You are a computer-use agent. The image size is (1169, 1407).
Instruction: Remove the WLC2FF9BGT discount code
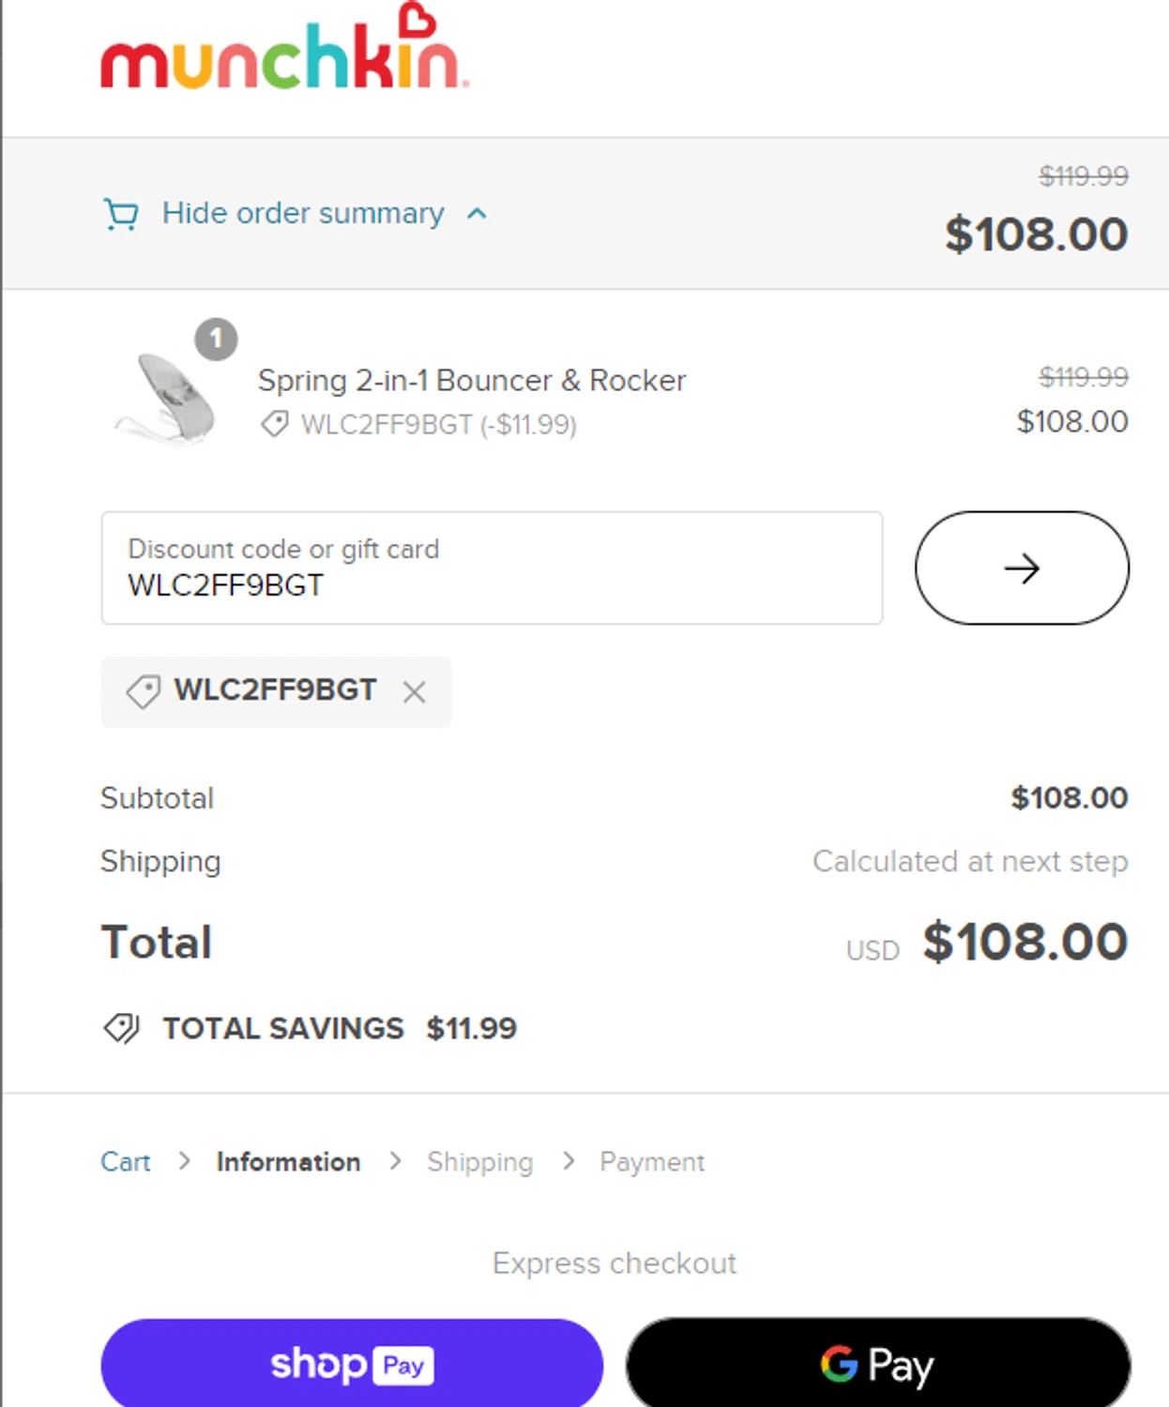(x=414, y=692)
